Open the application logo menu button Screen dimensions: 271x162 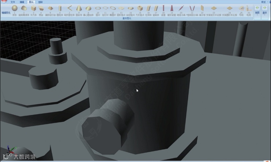click(4, 1)
